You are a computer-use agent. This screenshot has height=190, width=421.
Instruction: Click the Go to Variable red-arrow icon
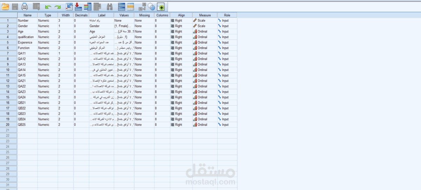click(x=79, y=6)
